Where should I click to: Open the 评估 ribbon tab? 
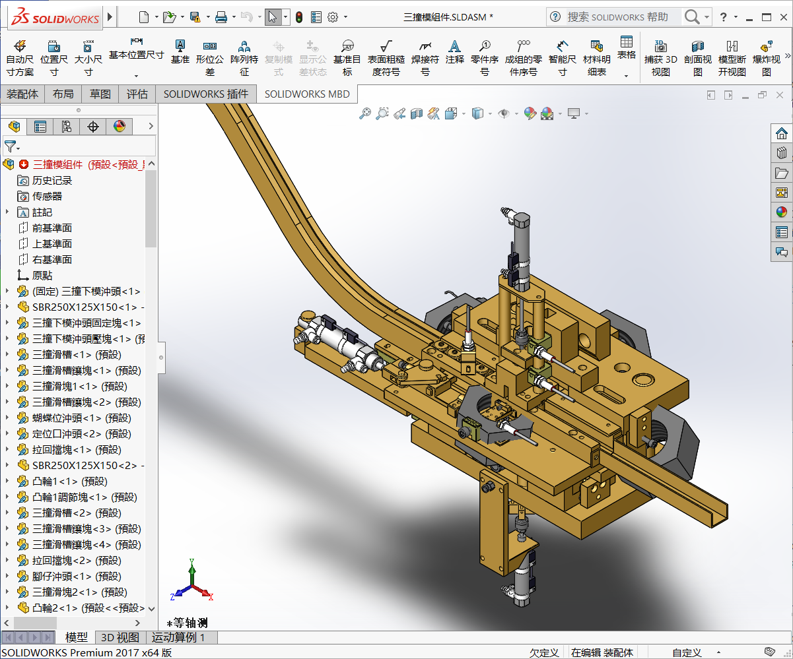point(137,94)
